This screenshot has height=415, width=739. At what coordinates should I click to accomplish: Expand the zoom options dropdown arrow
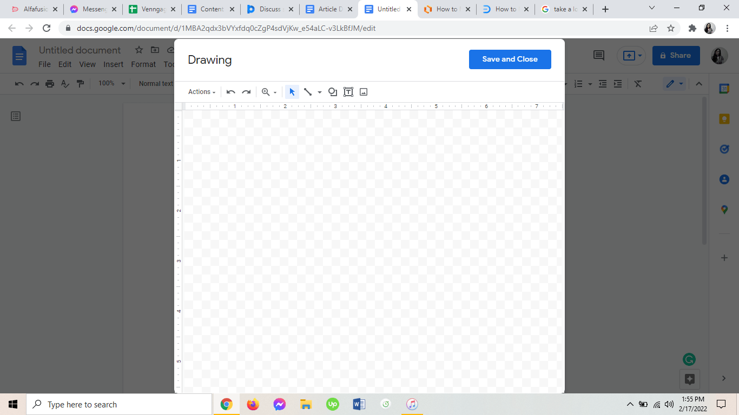click(275, 92)
